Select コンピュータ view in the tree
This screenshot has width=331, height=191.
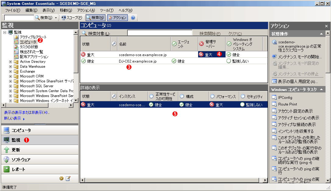pos(28,42)
